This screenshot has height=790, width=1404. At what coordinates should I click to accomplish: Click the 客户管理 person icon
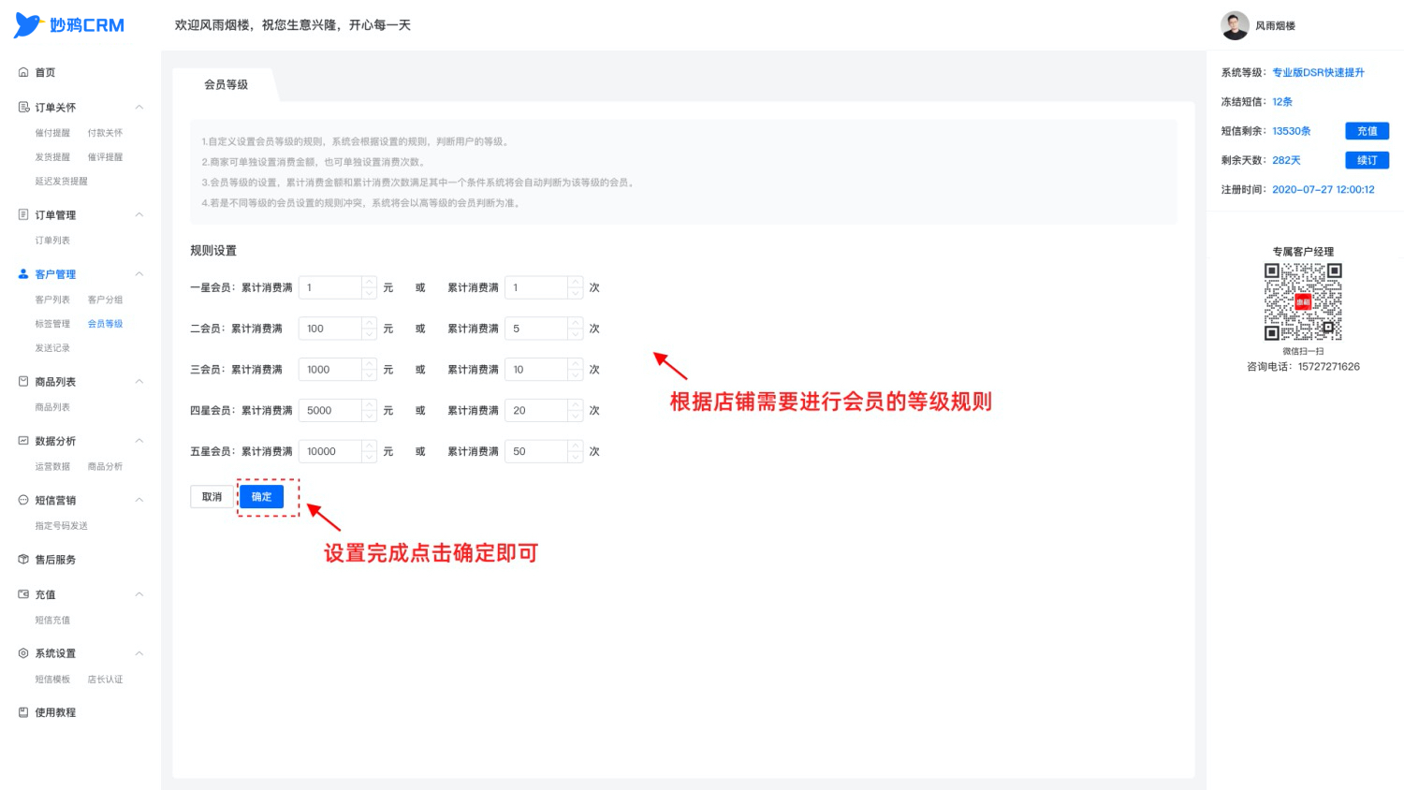pos(23,274)
